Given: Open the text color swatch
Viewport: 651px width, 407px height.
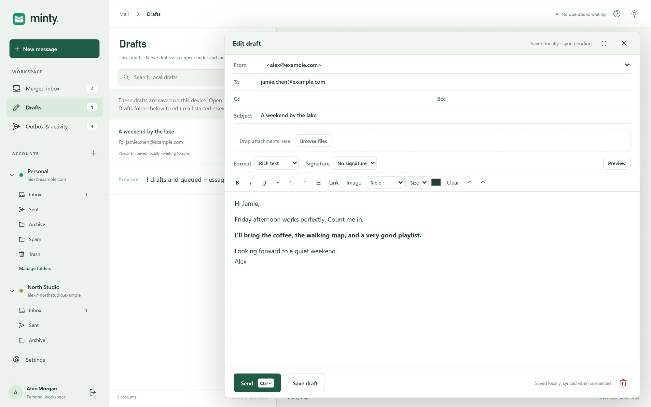Looking at the screenshot, I should pos(436,182).
